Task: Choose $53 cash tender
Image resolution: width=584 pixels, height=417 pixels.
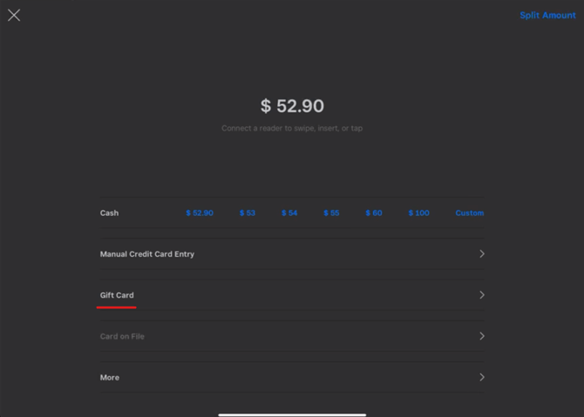Action: (248, 213)
